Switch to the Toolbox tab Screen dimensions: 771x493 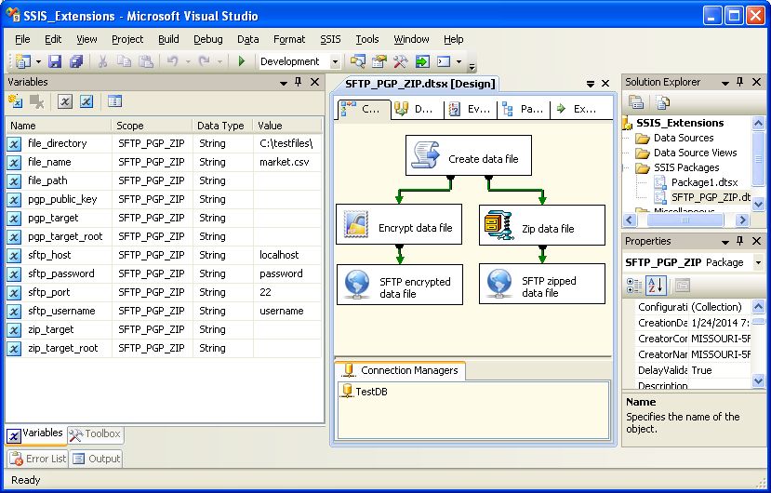tap(96, 434)
